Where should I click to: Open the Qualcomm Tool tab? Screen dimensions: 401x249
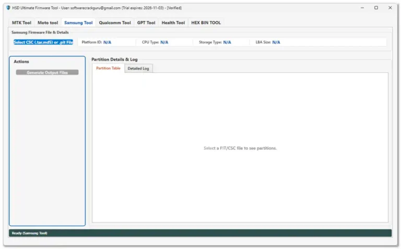tap(115, 23)
